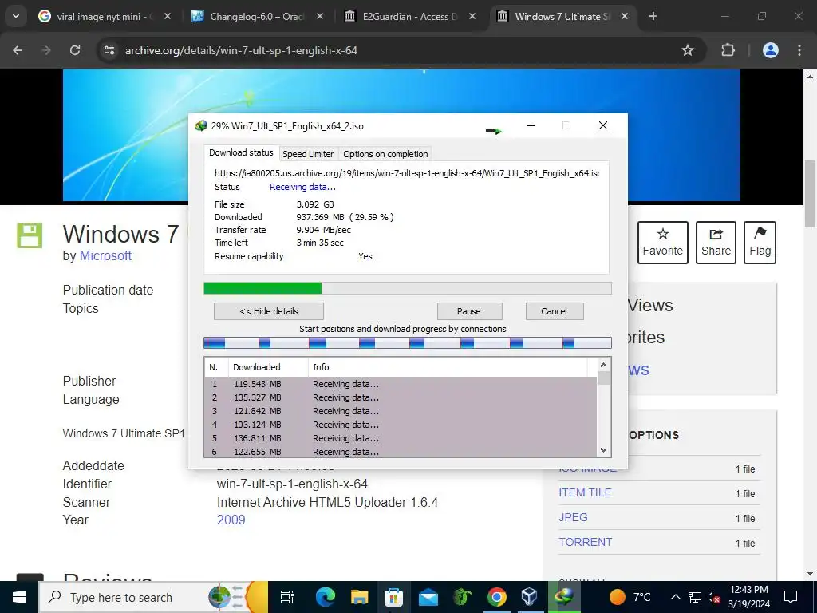The height and width of the screenshot is (613, 817).
Task: Click the green download progress bar
Action: pyautogui.click(x=408, y=288)
